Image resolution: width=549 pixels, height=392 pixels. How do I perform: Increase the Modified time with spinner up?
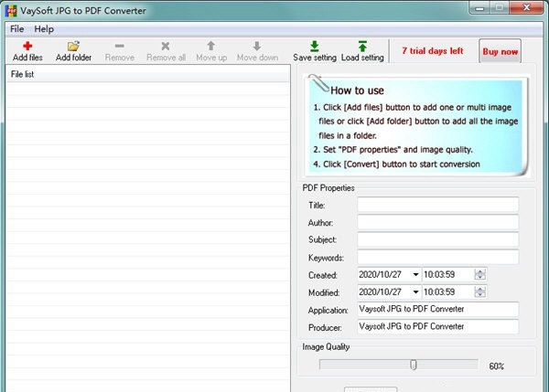click(480, 289)
